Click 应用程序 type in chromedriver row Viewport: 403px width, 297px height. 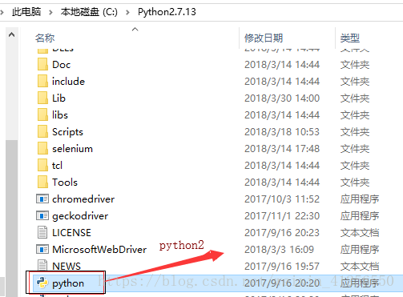point(360,199)
